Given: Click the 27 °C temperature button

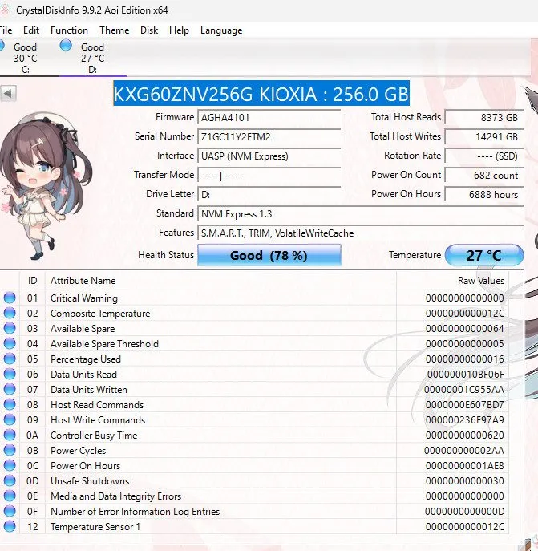Looking at the screenshot, I should (484, 255).
